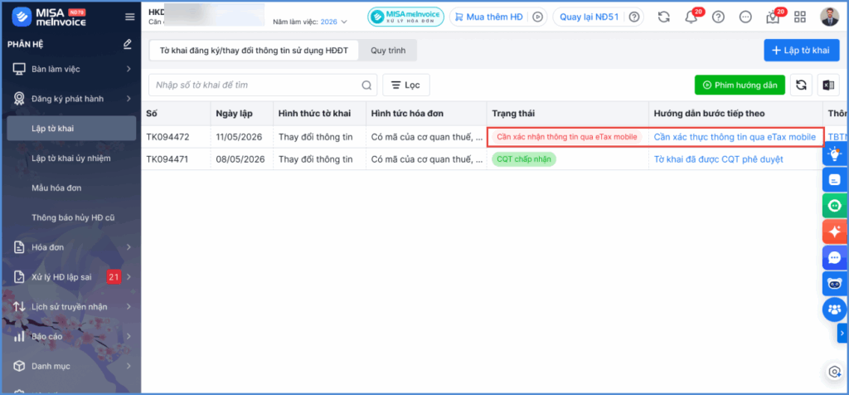The width and height of the screenshot is (849, 395).
Task: Open the community people floating icon
Action: [834, 310]
